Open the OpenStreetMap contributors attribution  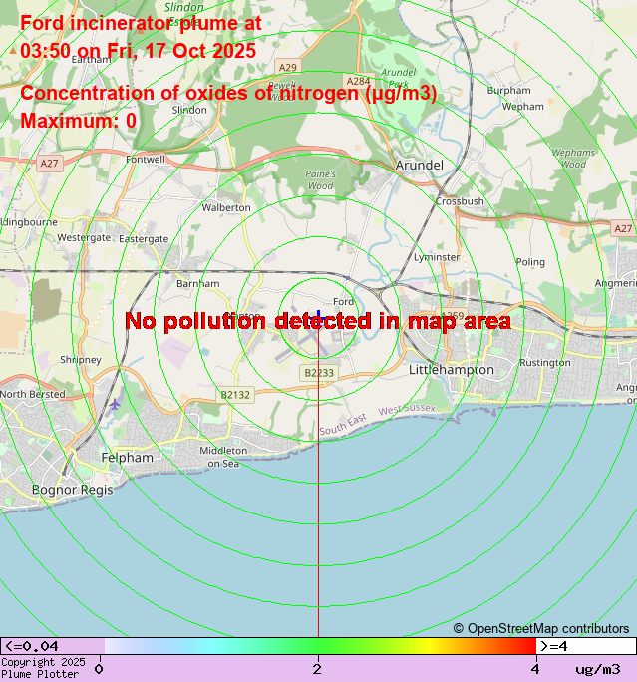tap(541, 628)
